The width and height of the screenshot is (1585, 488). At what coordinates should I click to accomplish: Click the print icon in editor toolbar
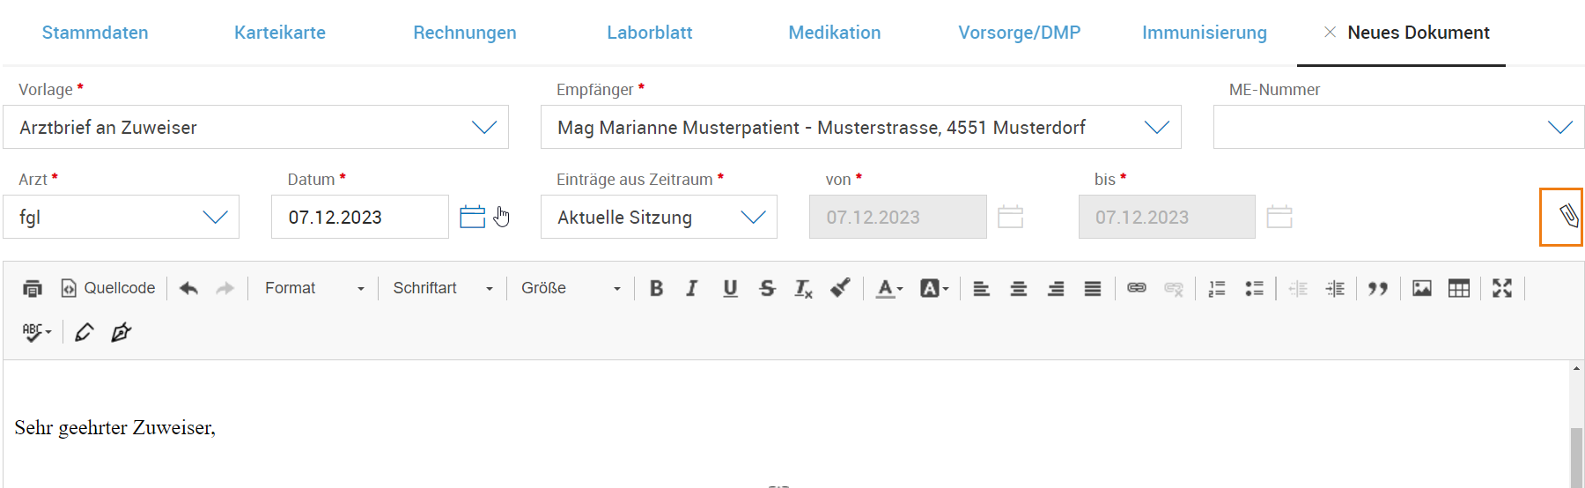(33, 289)
